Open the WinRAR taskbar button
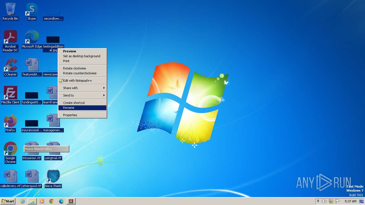The image size is (365, 205). [71, 201]
